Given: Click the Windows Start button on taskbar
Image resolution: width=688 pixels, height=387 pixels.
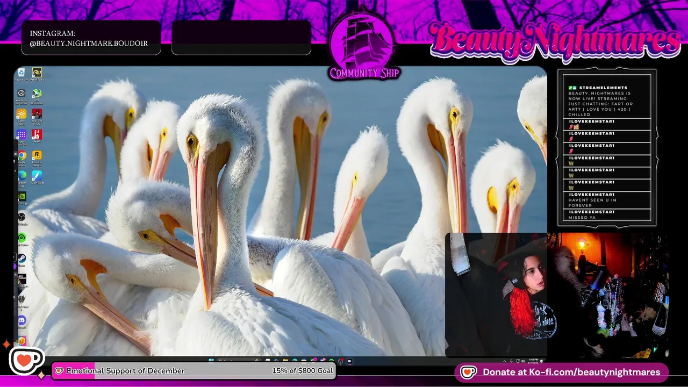Looking at the screenshot, I should point(211,361).
